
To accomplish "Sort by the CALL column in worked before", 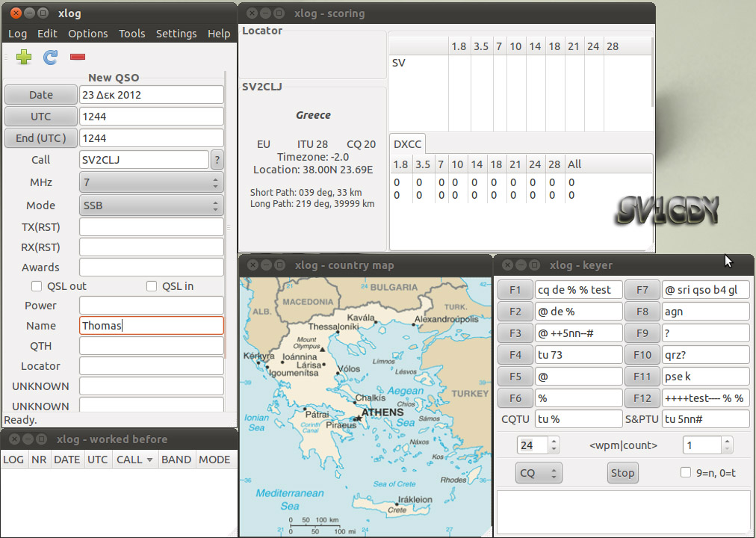I will click(133, 459).
